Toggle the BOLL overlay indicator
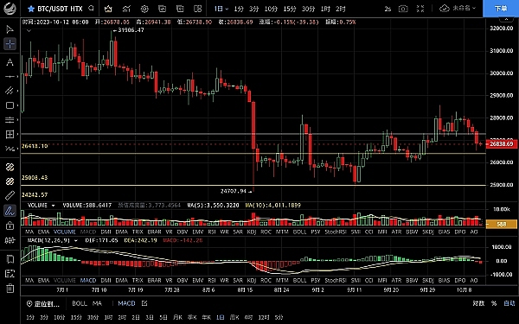Screen dimensions: 519x324 tap(80, 303)
